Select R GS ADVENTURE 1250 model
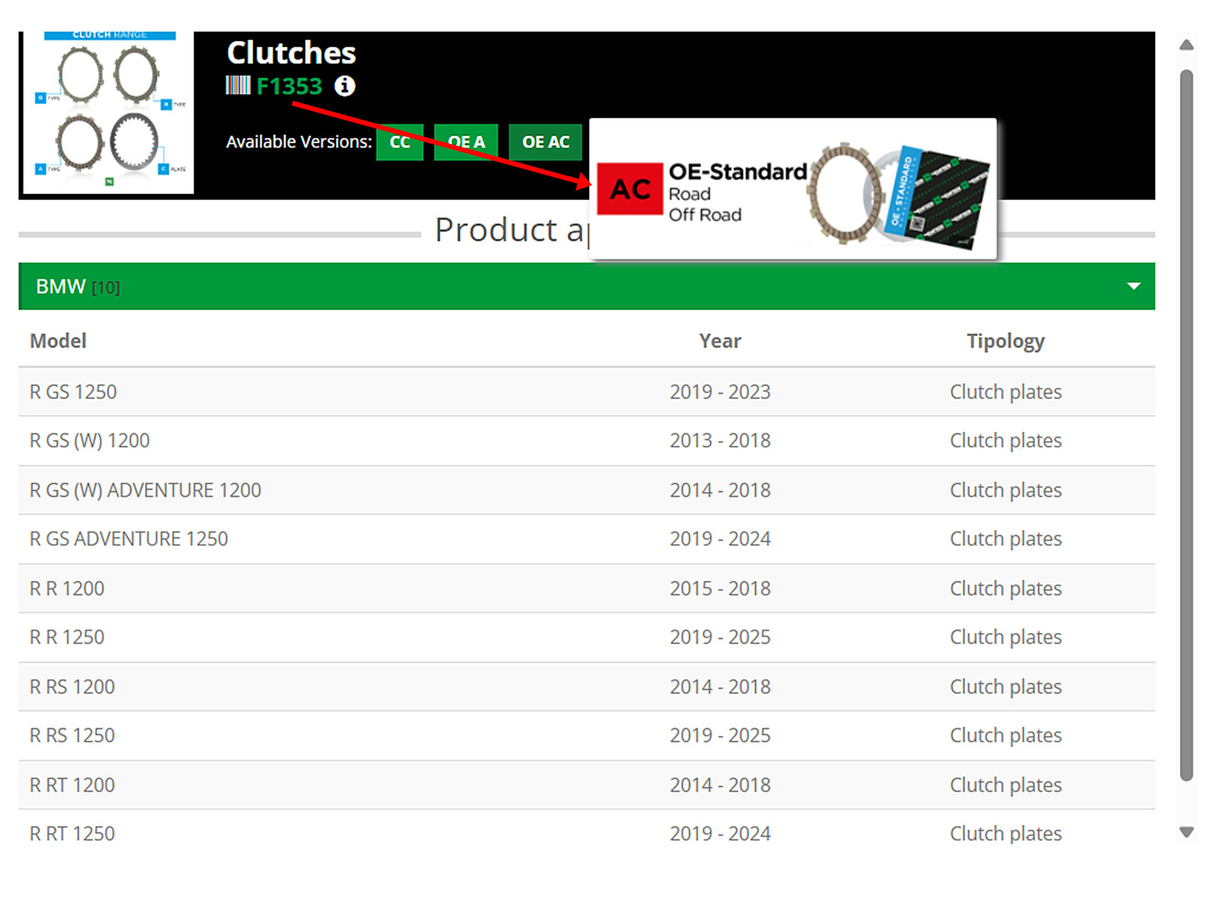 click(128, 539)
